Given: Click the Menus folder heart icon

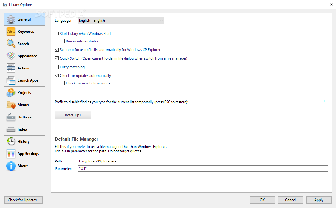Looking at the screenshot, I should click(11, 105).
